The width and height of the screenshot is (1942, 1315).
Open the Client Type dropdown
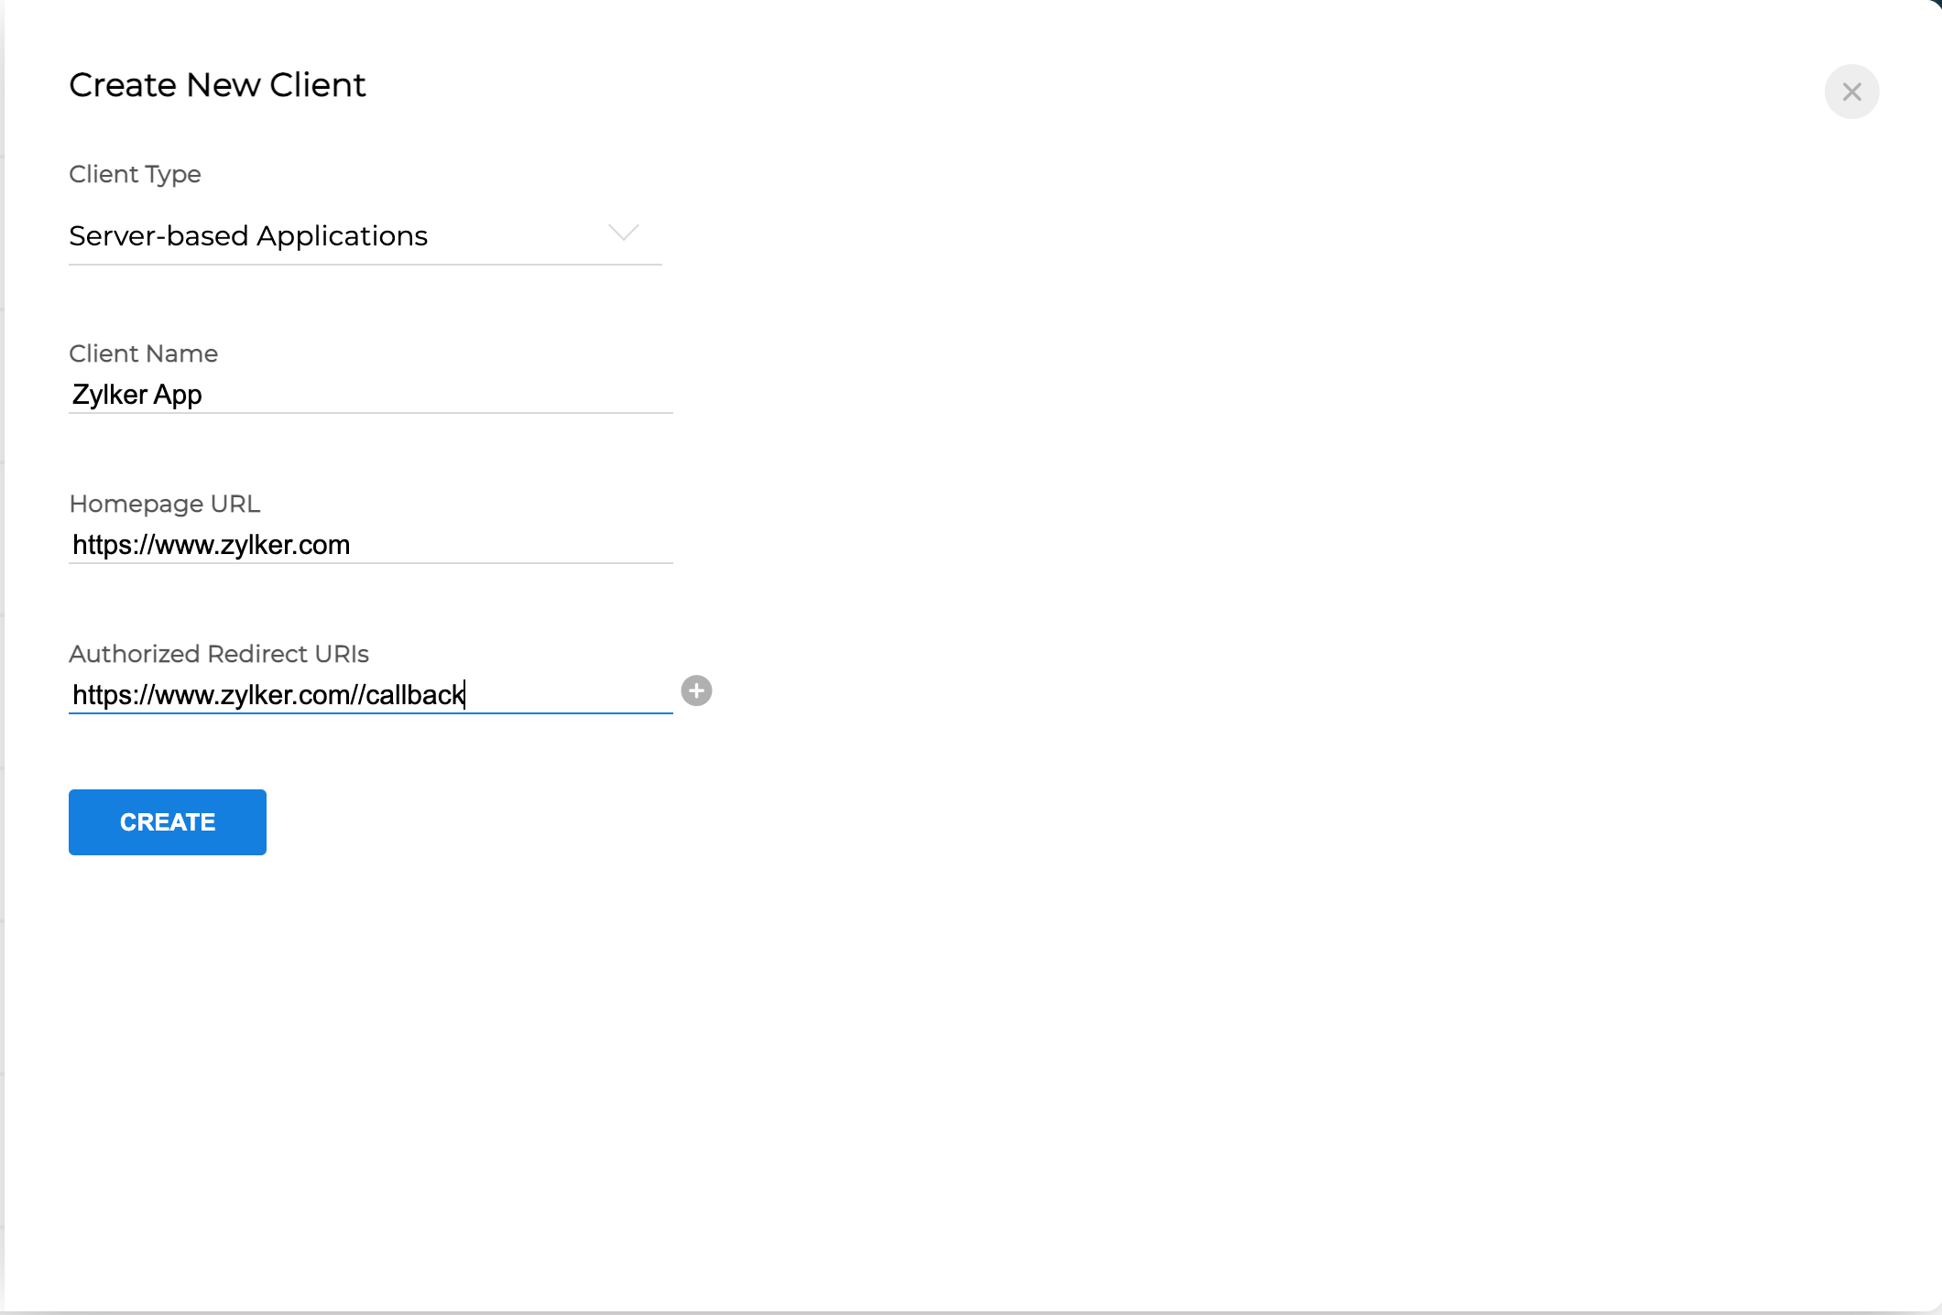pos(365,236)
